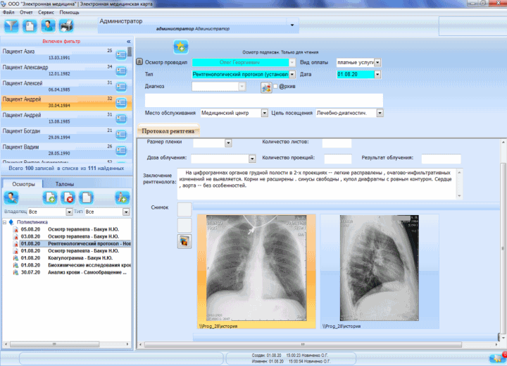Screen dimensions: 507x366
Task: Click first empty Снимок slot button
Action: 184,209
